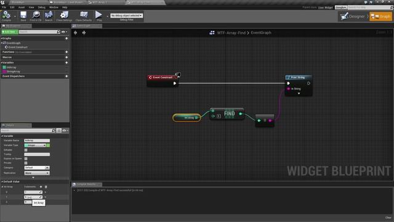394x222 pixels.
Task: Toggle the Expose on Spawn checkbox
Action: (x=26, y=159)
